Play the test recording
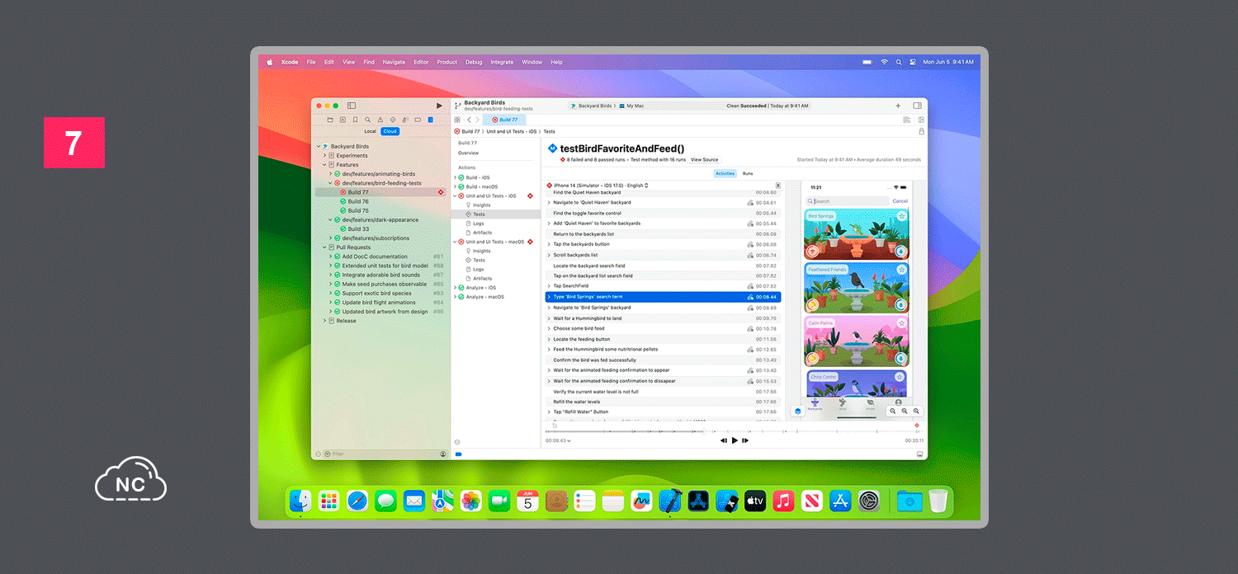The width and height of the screenshot is (1238, 574). point(735,440)
